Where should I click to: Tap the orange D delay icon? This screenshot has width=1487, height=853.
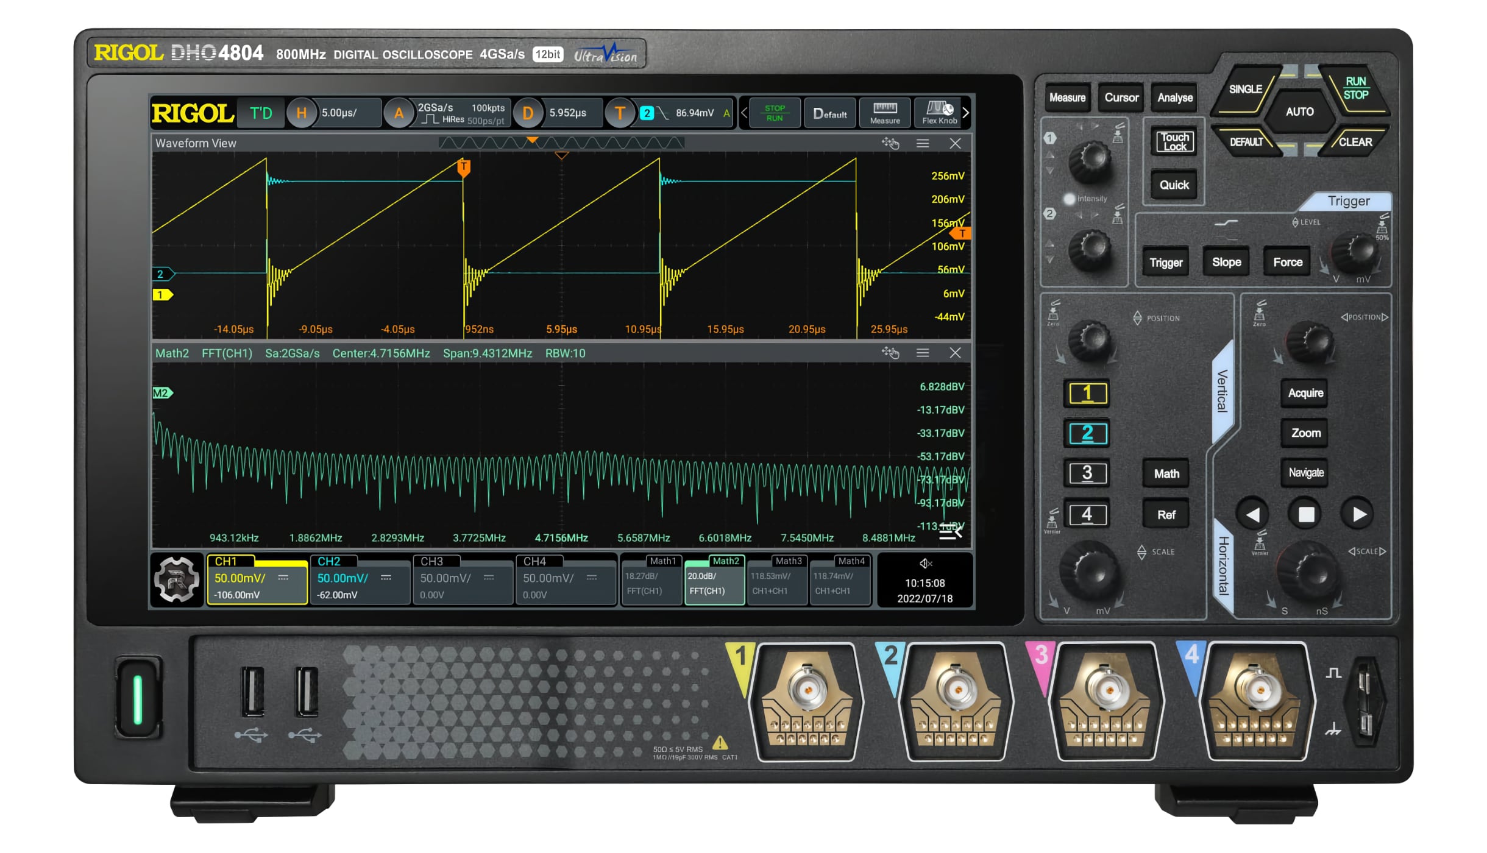pyautogui.click(x=528, y=113)
